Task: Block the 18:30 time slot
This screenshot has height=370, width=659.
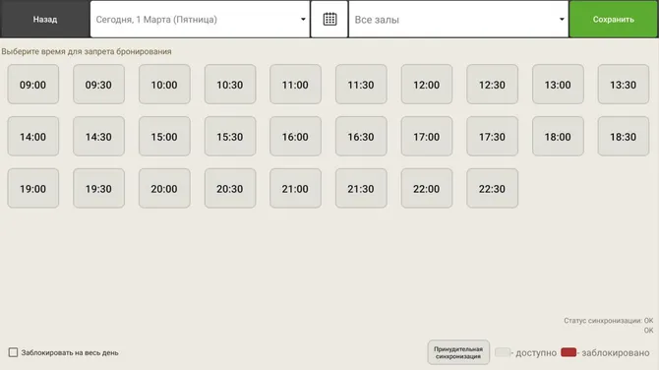Action: [x=624, y=137]
